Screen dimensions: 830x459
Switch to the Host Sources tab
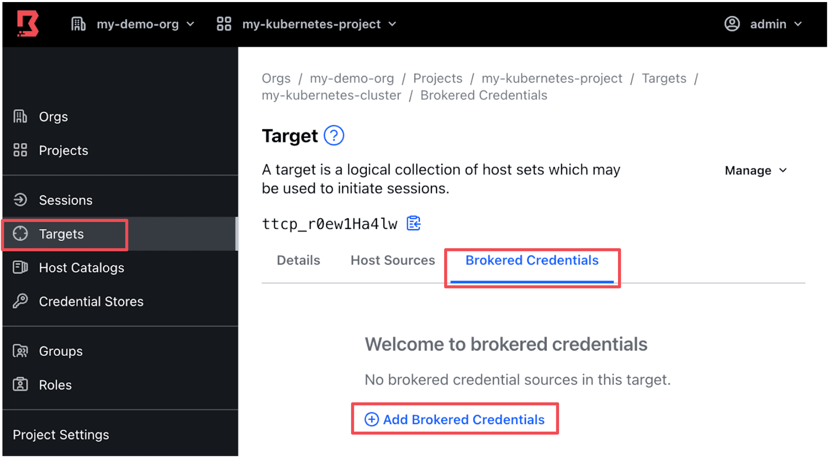click(392, 260)
